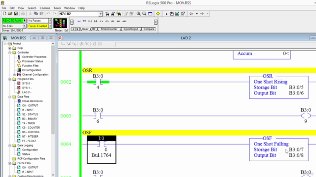This screenshot has height=177, width=316.
Task: Open the File menu
Action: 4,8
